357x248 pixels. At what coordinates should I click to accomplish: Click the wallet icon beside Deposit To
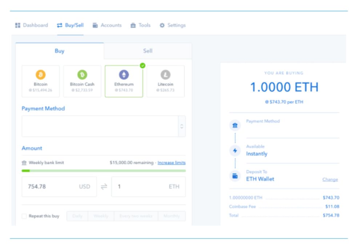coord(235,176)
